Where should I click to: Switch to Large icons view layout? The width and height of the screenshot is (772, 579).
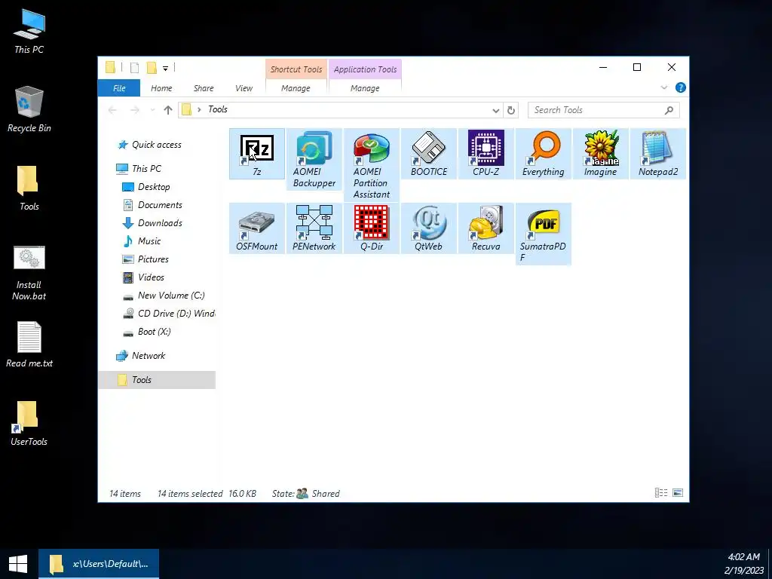pyautogui.click(x=678, y=493)
